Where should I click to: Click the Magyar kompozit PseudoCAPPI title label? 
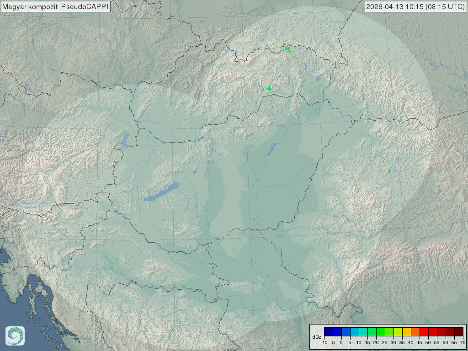[x=55, y=7]
